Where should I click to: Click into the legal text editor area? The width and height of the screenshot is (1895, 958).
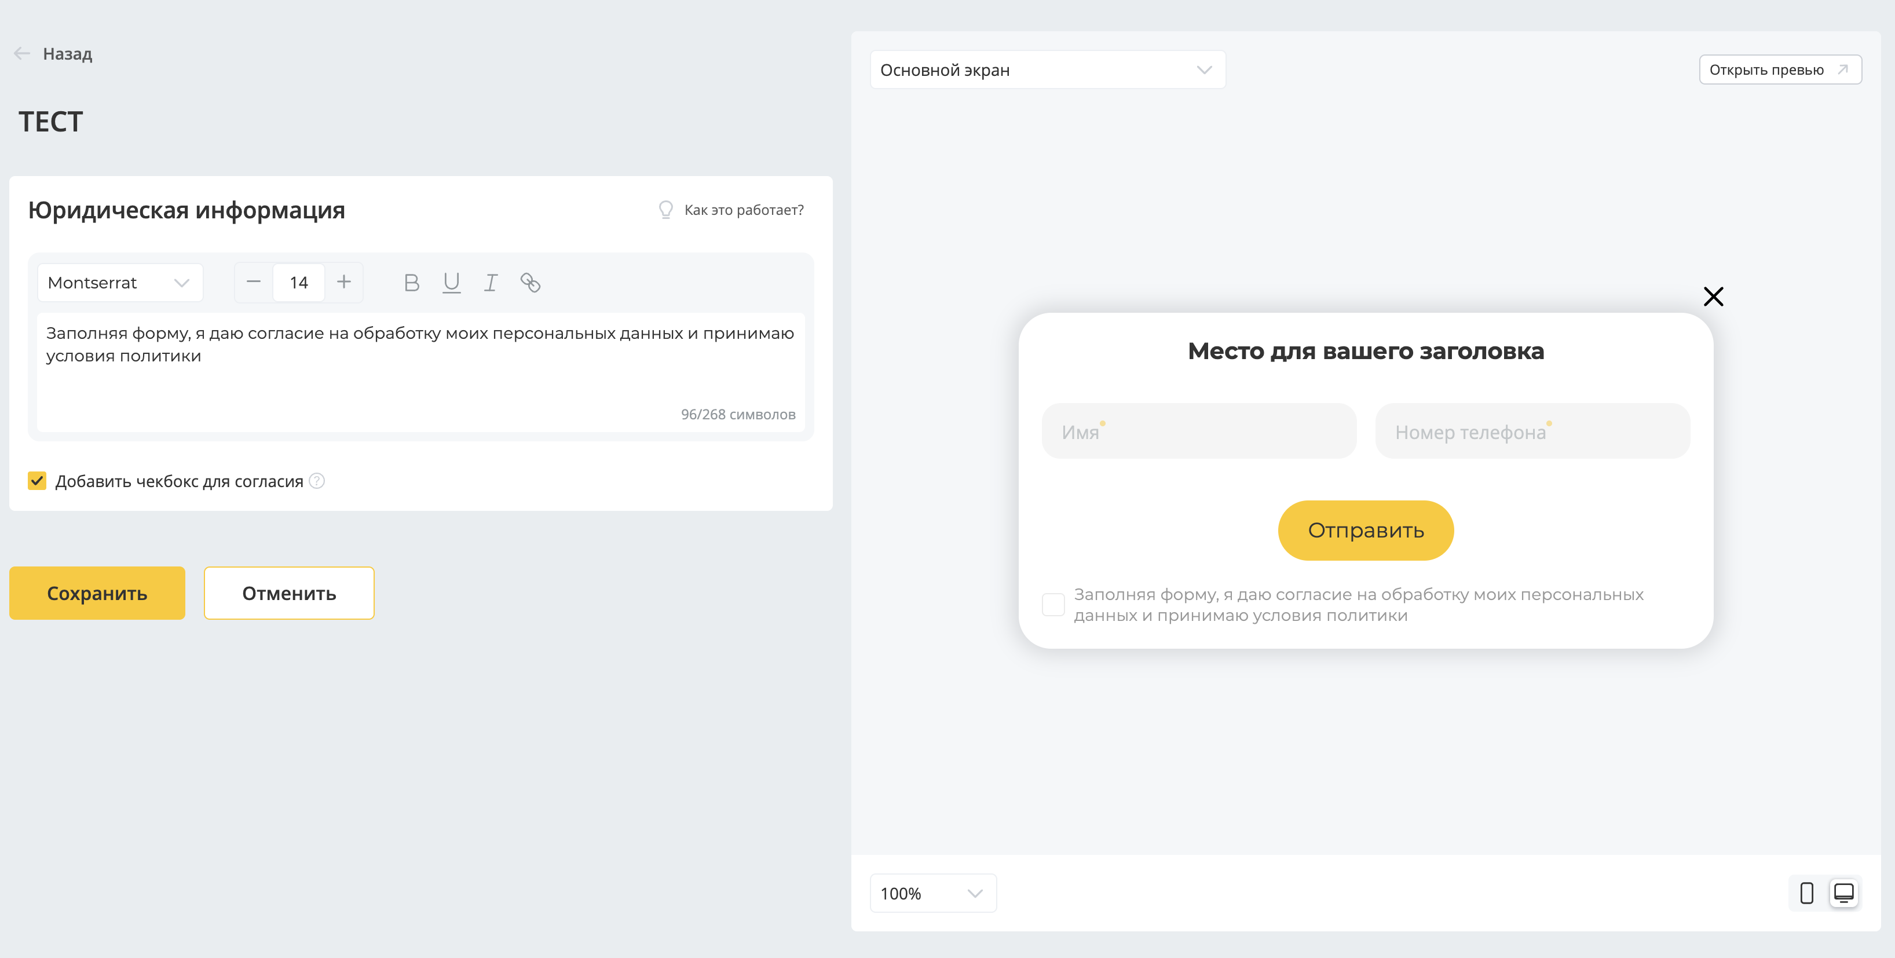point(421,372)
